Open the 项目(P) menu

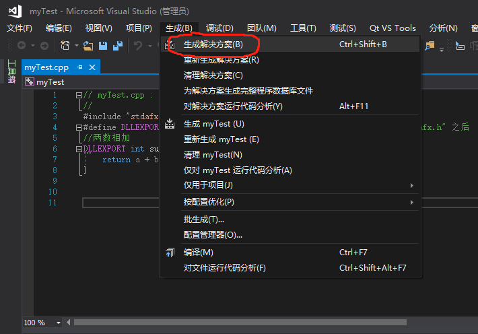[139, 28]
